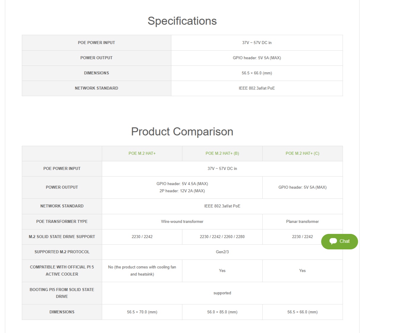Click the "POE TRANSFORMER TYPE" row label
This screenshot has width=401, height=333.
tap(62, 221)
